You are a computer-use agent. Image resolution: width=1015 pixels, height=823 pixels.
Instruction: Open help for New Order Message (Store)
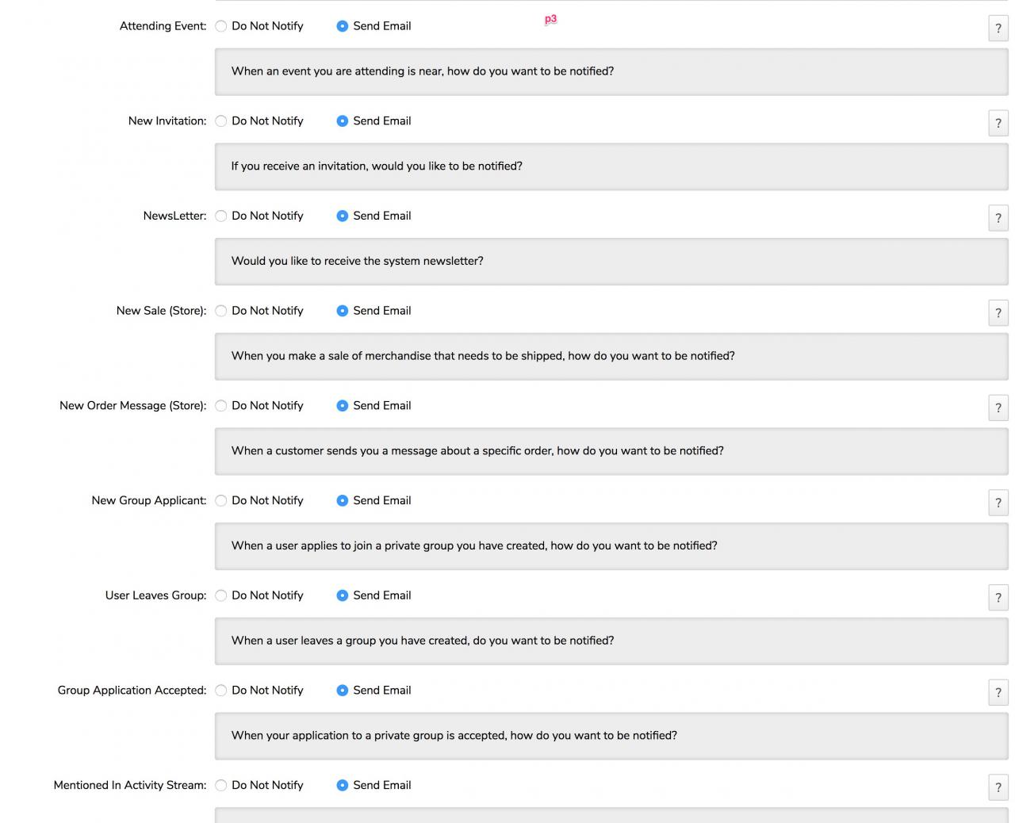(x=998, y=408)
